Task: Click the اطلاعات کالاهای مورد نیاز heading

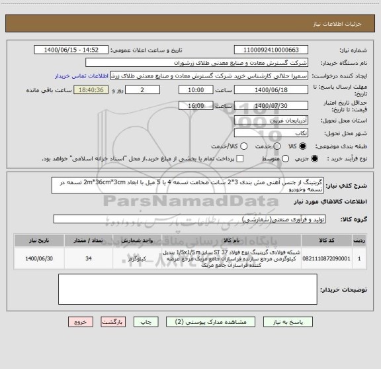Action: (331, 201)
